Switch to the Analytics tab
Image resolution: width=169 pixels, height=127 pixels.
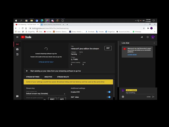pyautogui.click(x=48, y=77)
